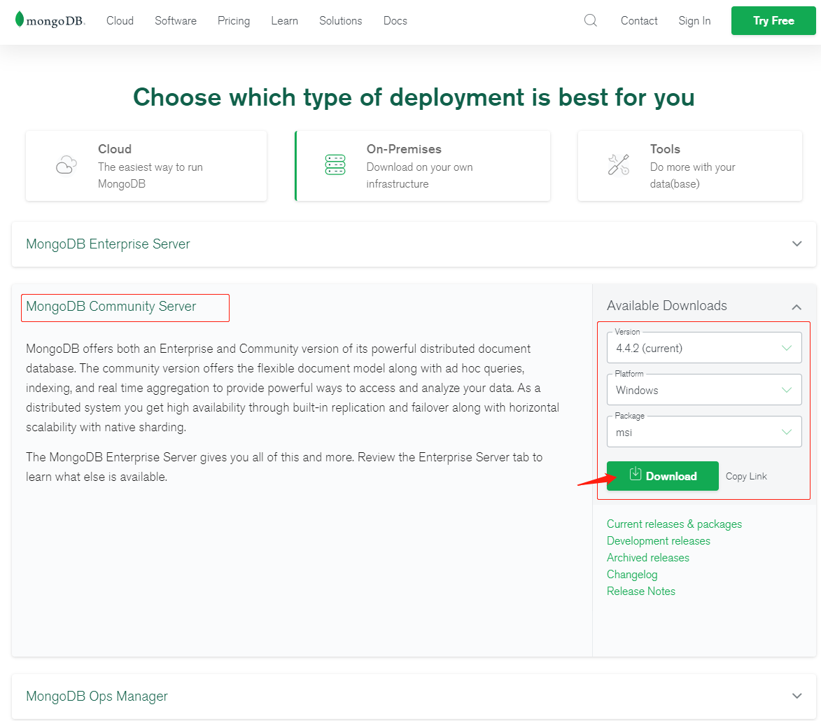This screenshot has height=721, width=821.
Task: Open the search magnifier icon
Action: click(591, 20)
